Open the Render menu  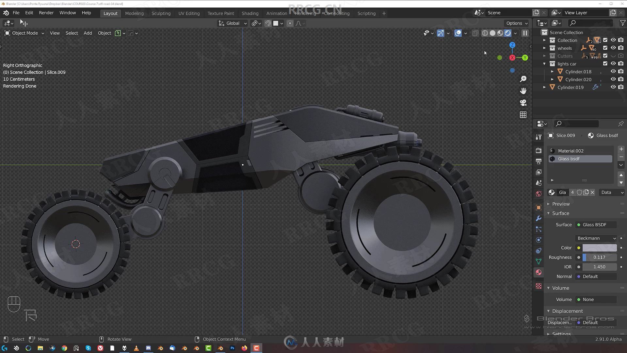[46, 13]
